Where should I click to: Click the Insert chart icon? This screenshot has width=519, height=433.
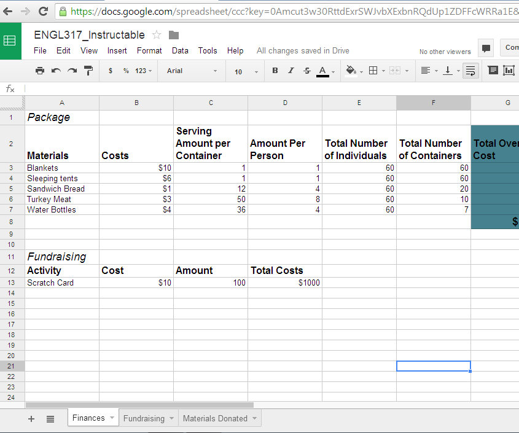pos(509,70)
